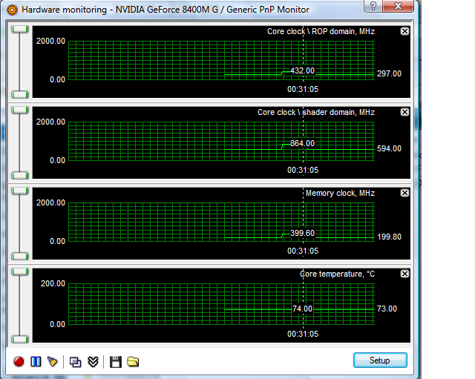Click the gear icon in the title bar
Image resolution: width=475 pixels, height=379 pixels.
(x=12, y=10)
